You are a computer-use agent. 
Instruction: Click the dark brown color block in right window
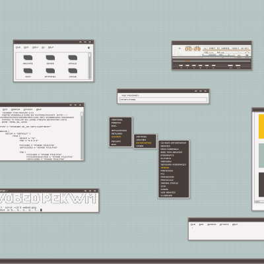pyautogui.click(x=261, y=185)
